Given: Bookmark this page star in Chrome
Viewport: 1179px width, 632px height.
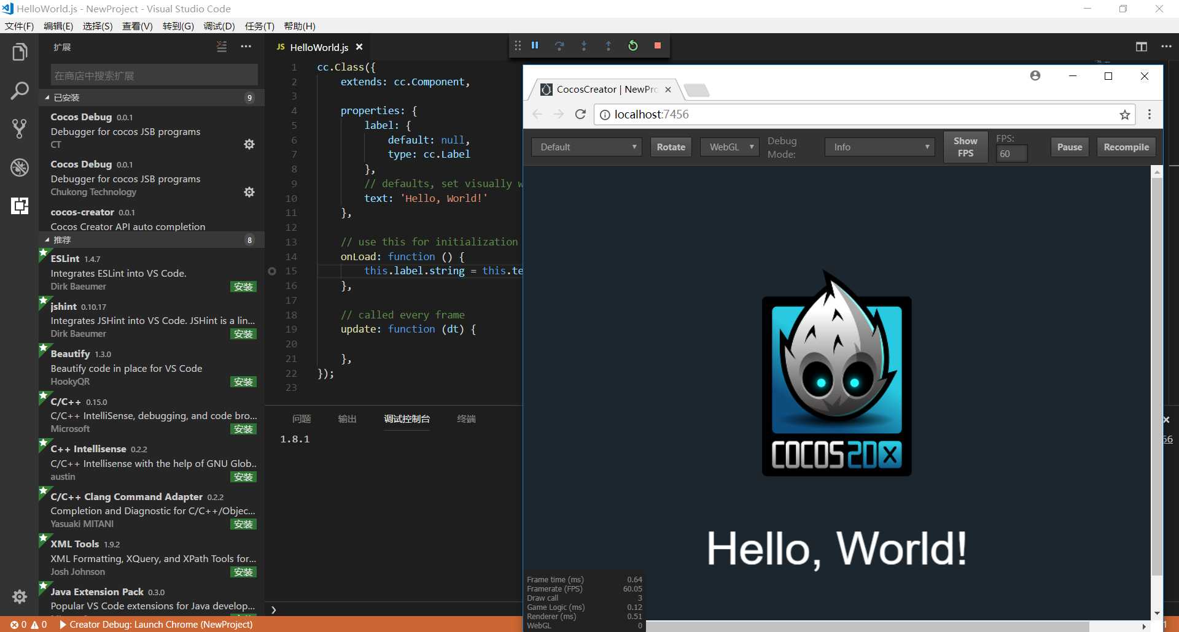Looking at the screenshot, I should click(x=1124, y=115).
